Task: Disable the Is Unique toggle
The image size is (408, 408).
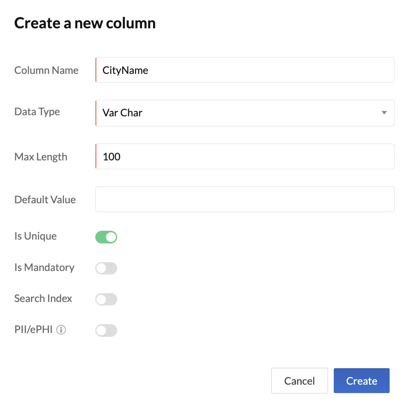Action: [106, 237]
